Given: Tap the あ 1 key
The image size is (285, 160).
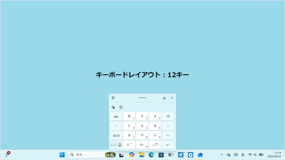Looking at the screenshot, I should coord(129,116).
